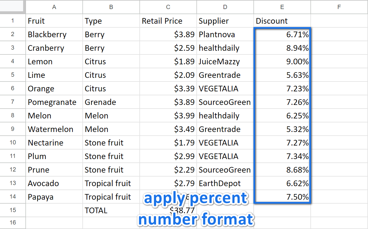Click the 6.25% discount cell
This screenshot has width=368, height=229.
282,116
